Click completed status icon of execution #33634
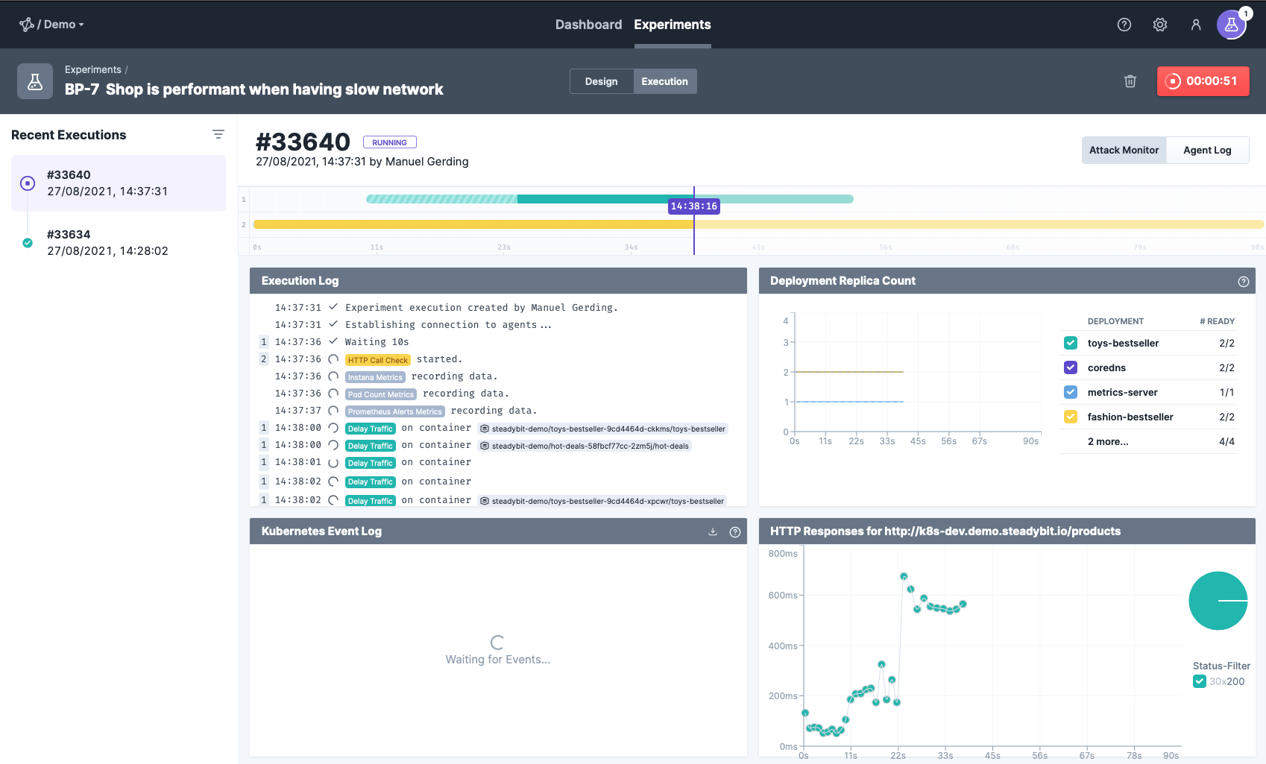1266x764 pixels. tap(28, 243)
